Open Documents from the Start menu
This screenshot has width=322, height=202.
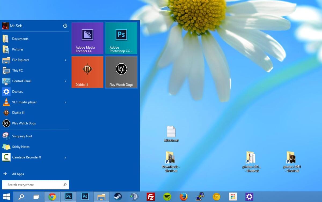pyautogui.click(x=20, y=39)
